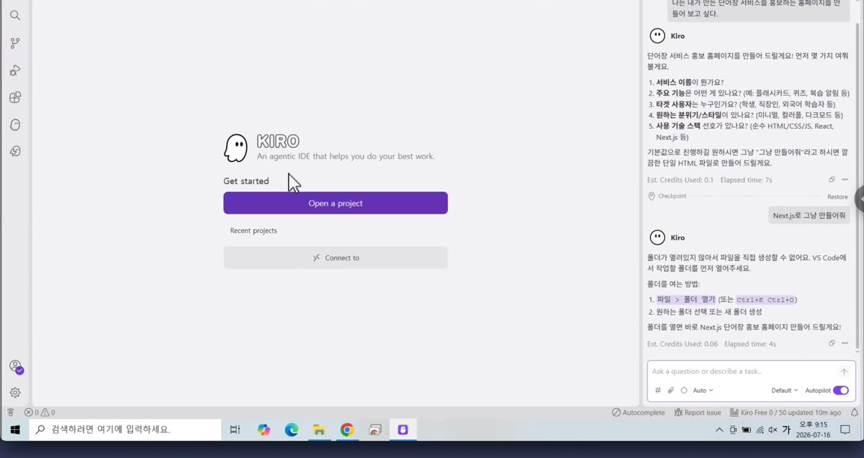The height and width of the screenshot is (458, 864).
Task: Open File Explorer from taskbar
Action: click(319, 430)
